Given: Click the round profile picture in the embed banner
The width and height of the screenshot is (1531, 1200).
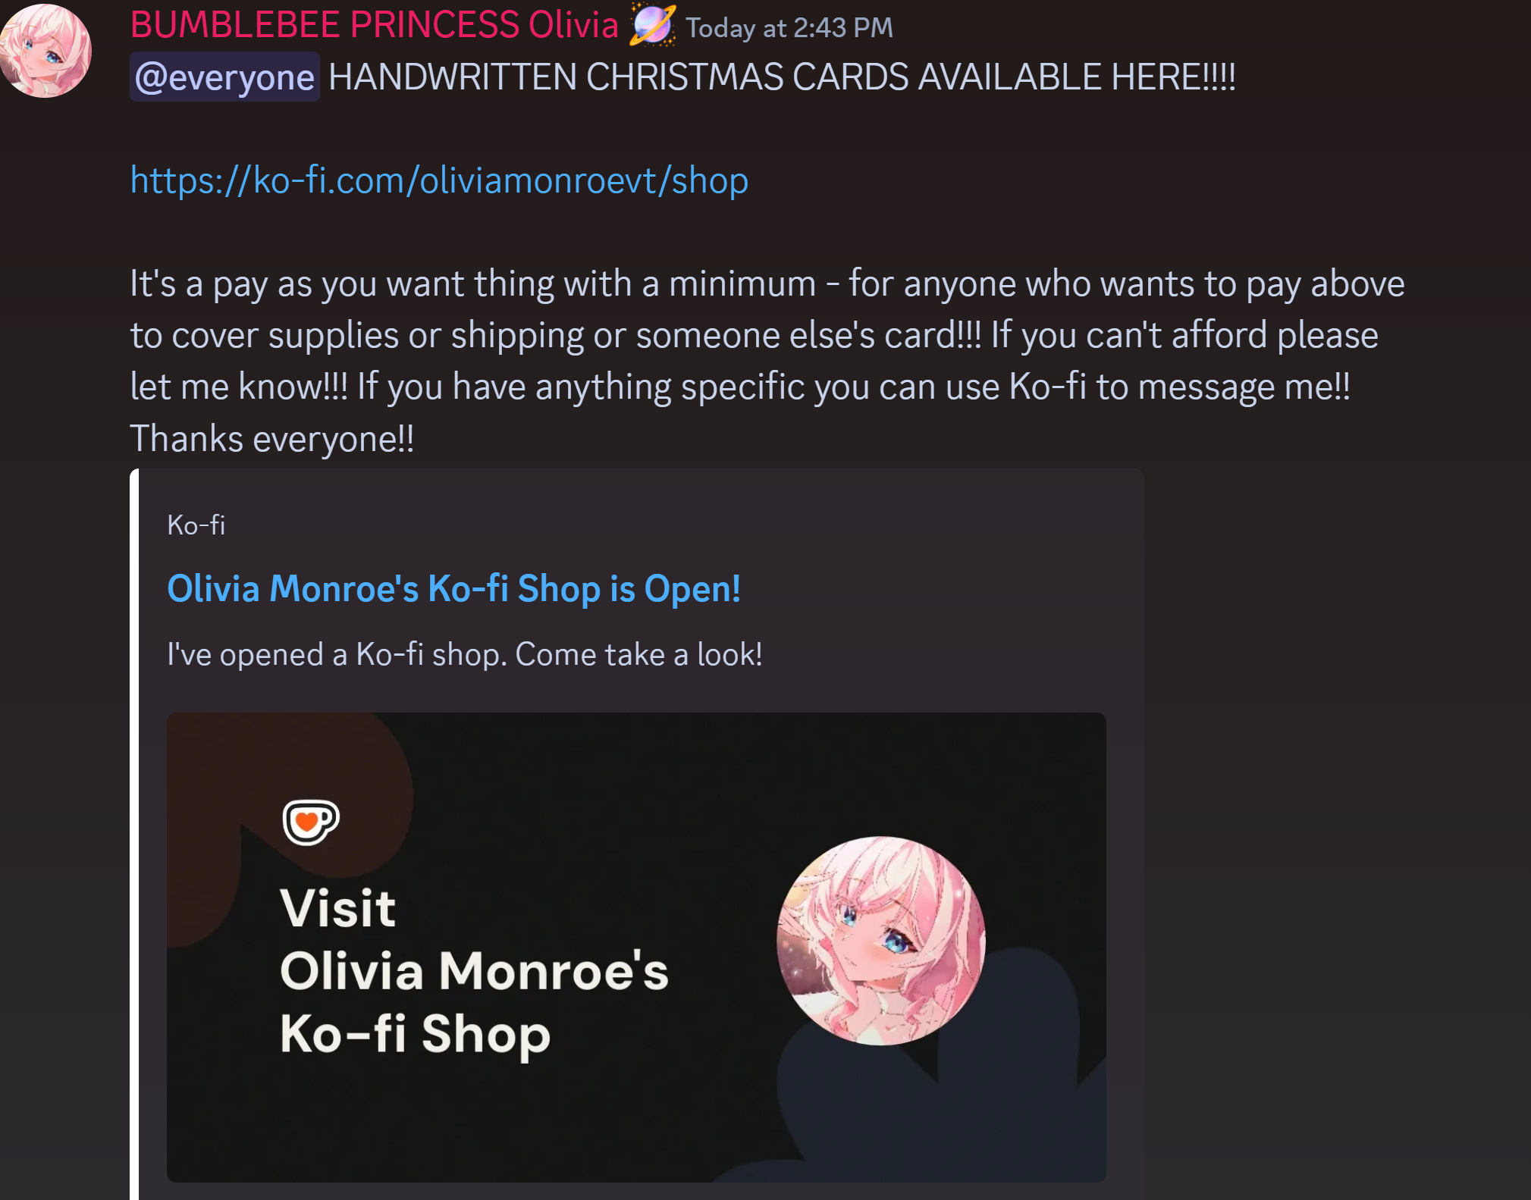Looking at the screenshot, I should point(881,940).
